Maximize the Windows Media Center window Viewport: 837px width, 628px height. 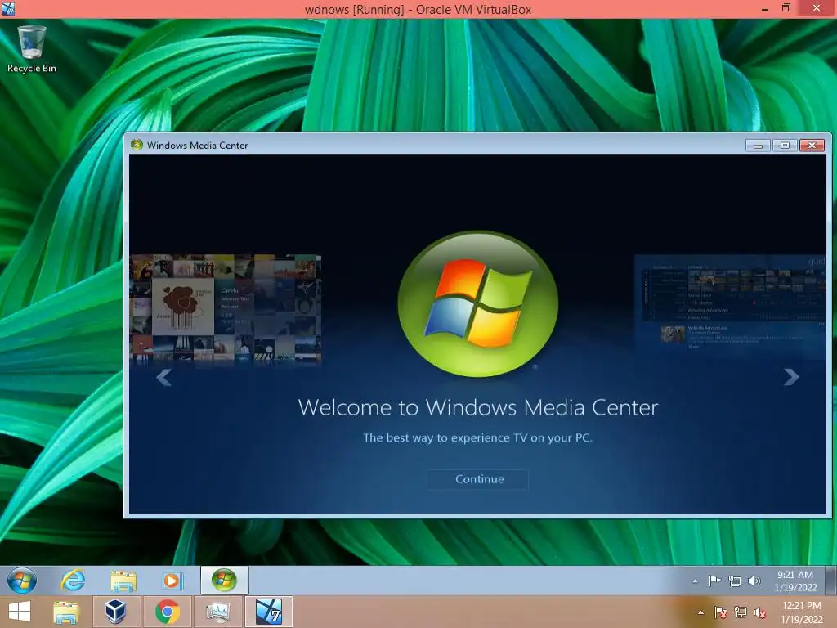785,146
